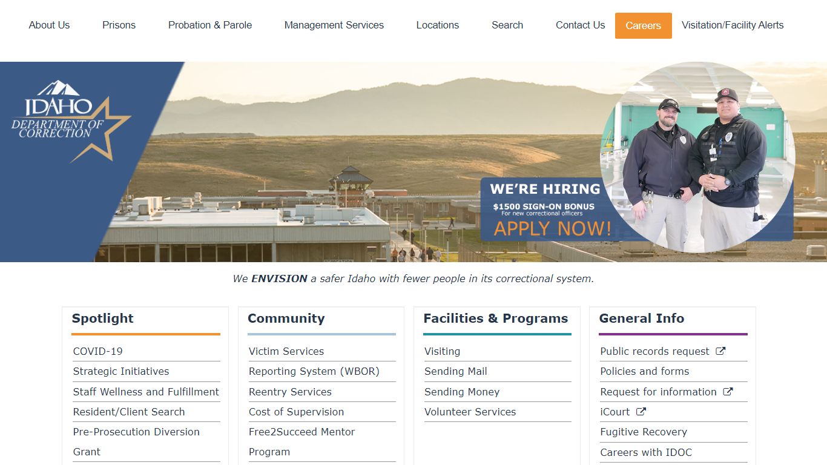827x465 pixels.
Task: Click the Facilities & Programs heading
Action: point(496,318)
